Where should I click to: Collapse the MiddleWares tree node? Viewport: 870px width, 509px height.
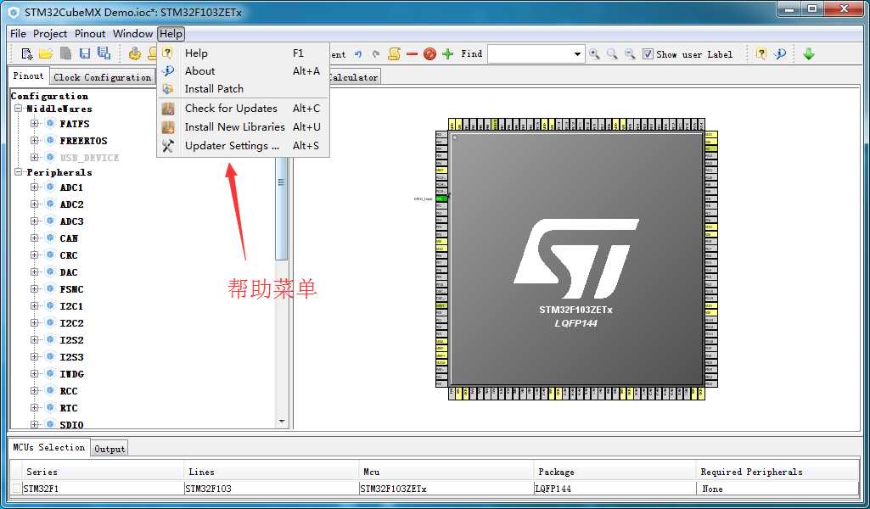19,109
